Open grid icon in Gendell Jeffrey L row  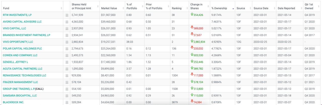[67, 62]
